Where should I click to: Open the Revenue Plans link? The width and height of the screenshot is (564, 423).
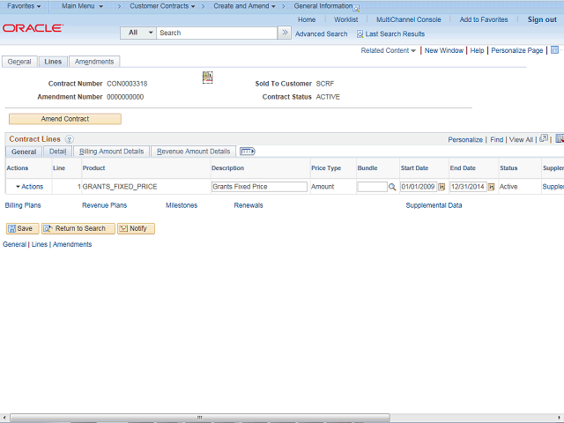(x=104, y=205)
